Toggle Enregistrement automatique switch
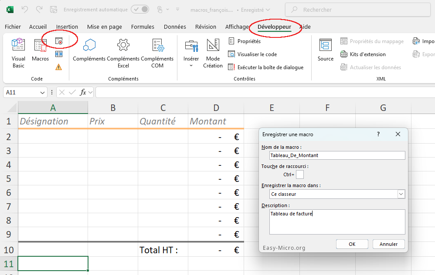Viewport: 435px width, 275px height. [140, 10]
